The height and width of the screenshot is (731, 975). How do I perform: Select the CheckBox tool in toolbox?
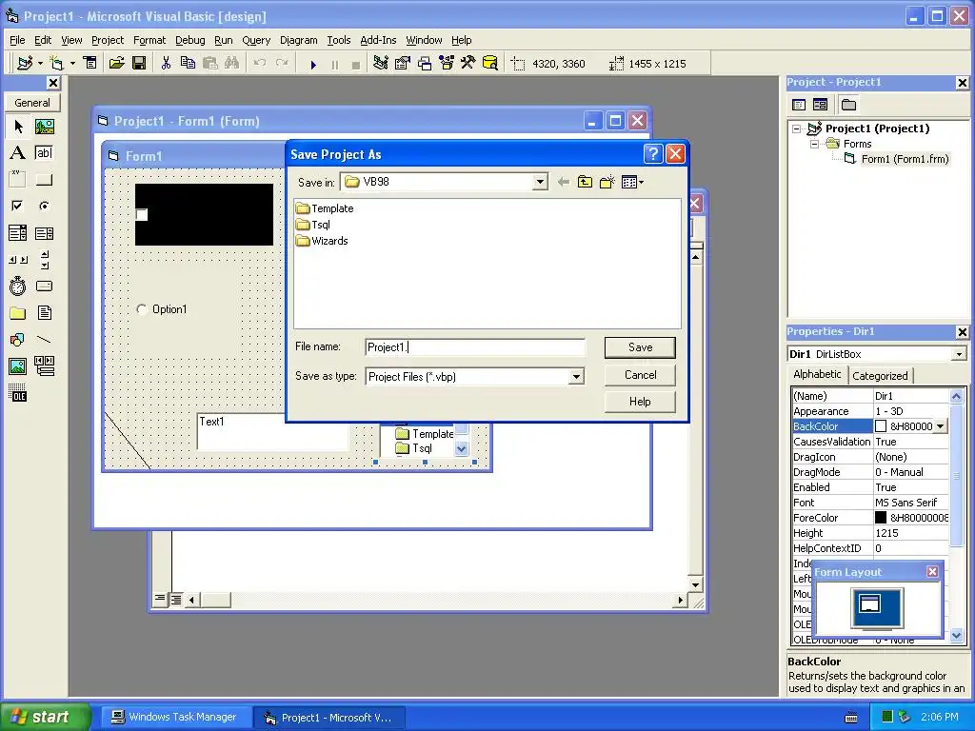[18, 206]
